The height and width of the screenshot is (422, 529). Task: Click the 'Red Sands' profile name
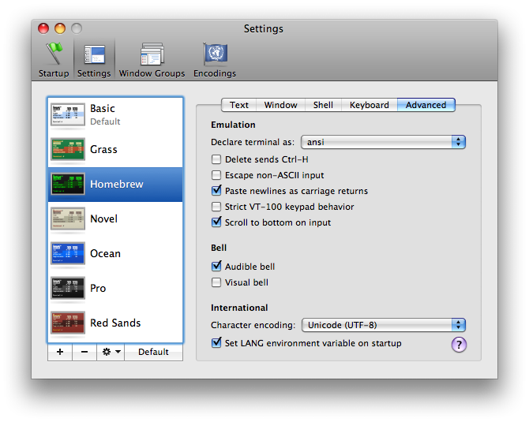(x=115, y=323)
